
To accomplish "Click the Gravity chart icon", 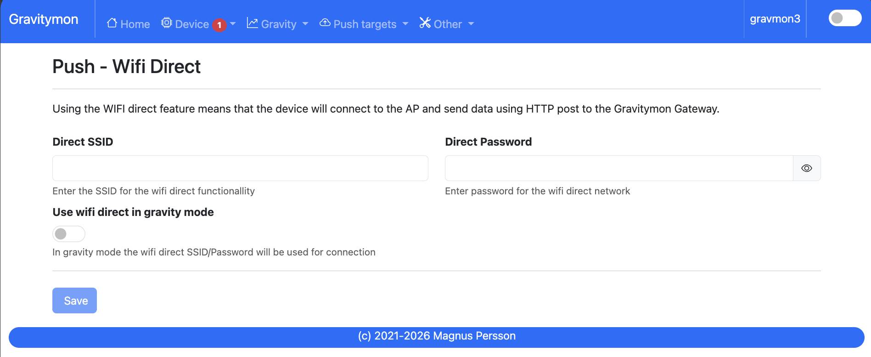I will point(252,23).
